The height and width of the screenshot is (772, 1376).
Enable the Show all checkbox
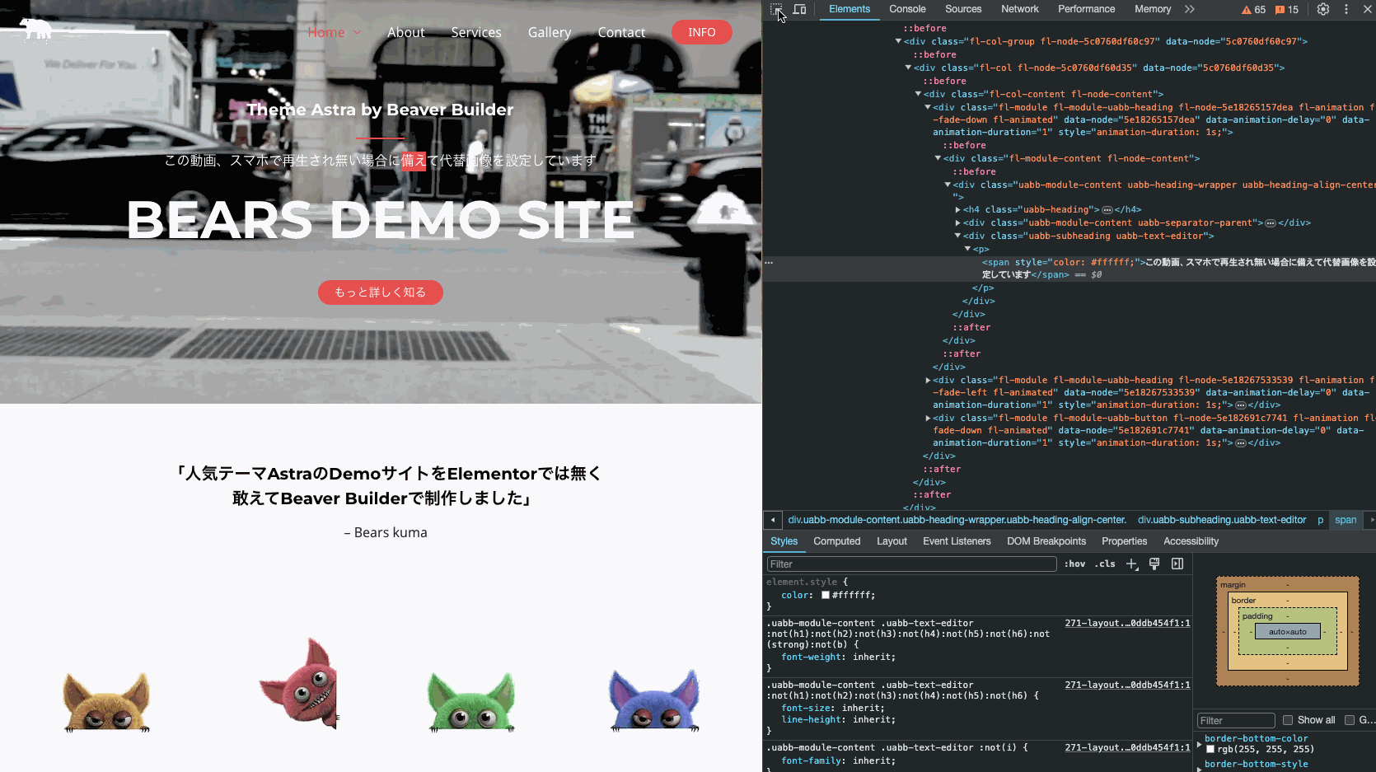tap(1288, 720)
